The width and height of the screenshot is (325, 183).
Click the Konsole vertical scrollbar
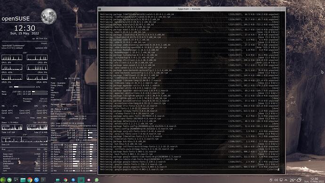(283, 92)
